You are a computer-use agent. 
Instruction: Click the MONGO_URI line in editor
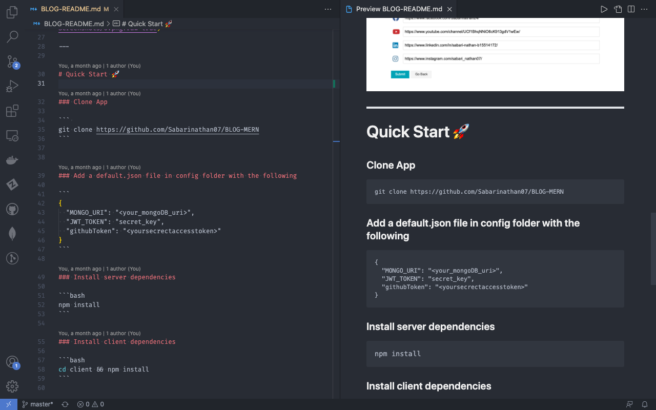[x=130, y=213]
